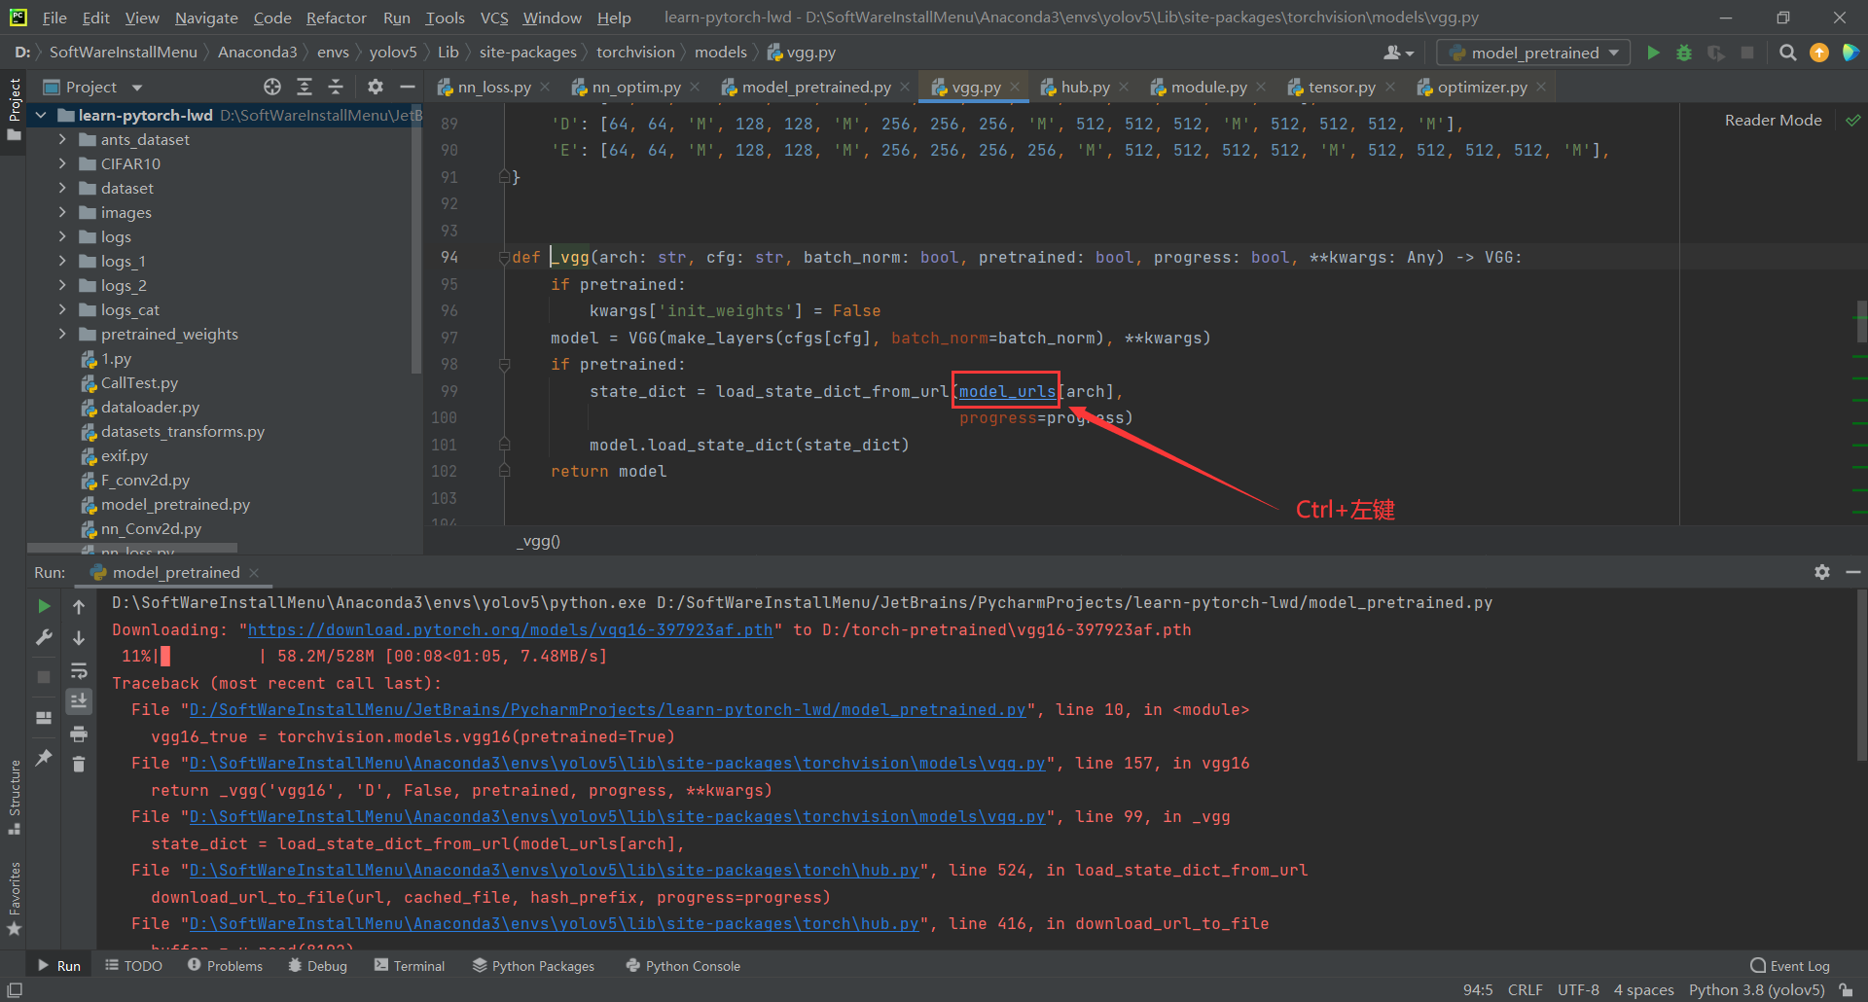Rerun model_pretrained in Run panel
The height and width of the screenshot is (1002, 1868).
click(44, 606)
